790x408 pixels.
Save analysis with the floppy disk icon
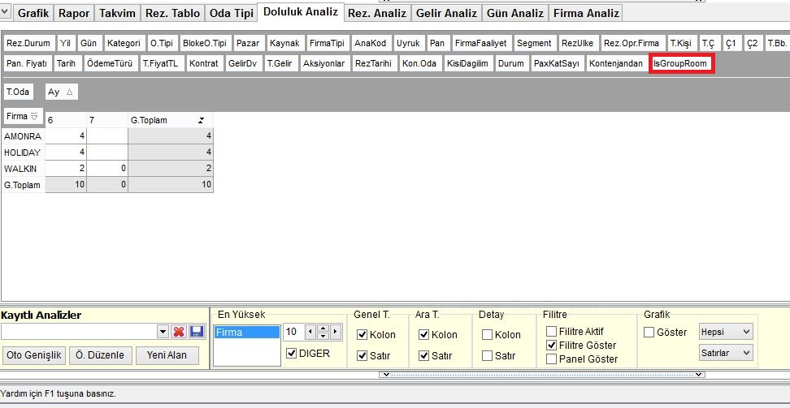tap(196, 332)
